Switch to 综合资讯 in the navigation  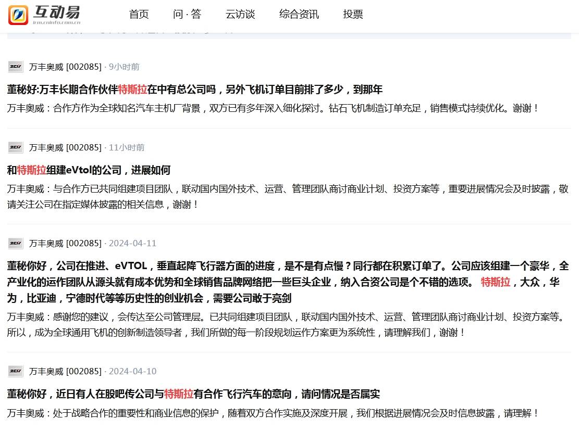(x=299, y=14)
